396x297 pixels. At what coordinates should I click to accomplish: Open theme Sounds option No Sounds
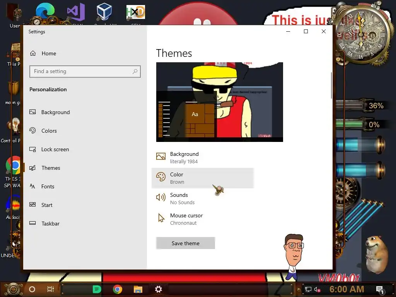click(x=203, y=198)
